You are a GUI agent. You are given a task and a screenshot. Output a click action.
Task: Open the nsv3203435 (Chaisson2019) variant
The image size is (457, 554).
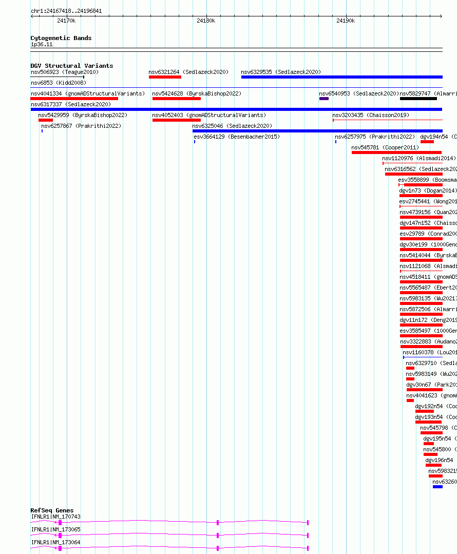coord(371,115)
